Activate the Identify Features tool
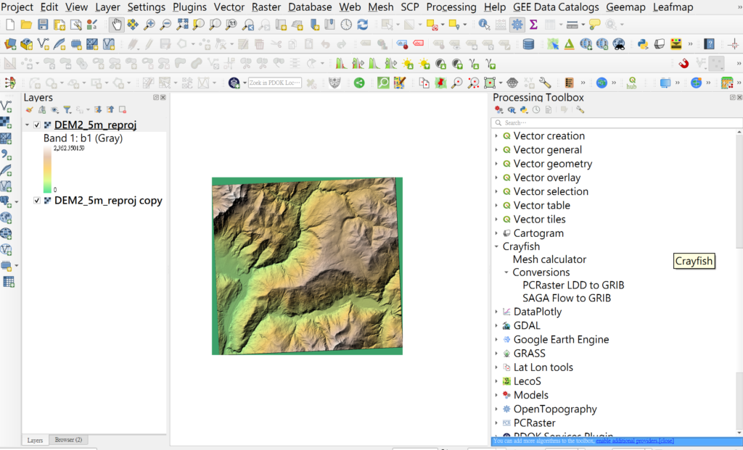The height and width of the screenshot is (450, 743). [484, 25]
